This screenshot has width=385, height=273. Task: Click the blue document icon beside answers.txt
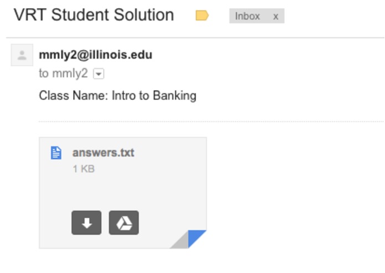56,153
